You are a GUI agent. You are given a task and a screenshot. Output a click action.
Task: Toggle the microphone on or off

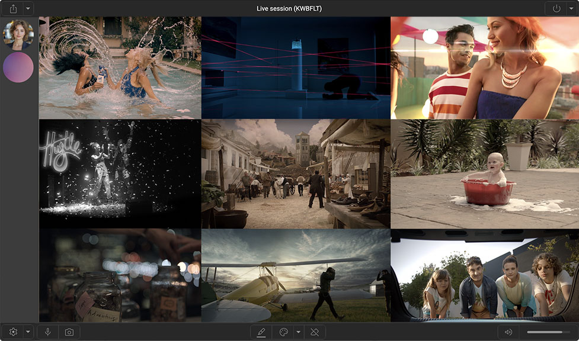[x=48, y=332]
